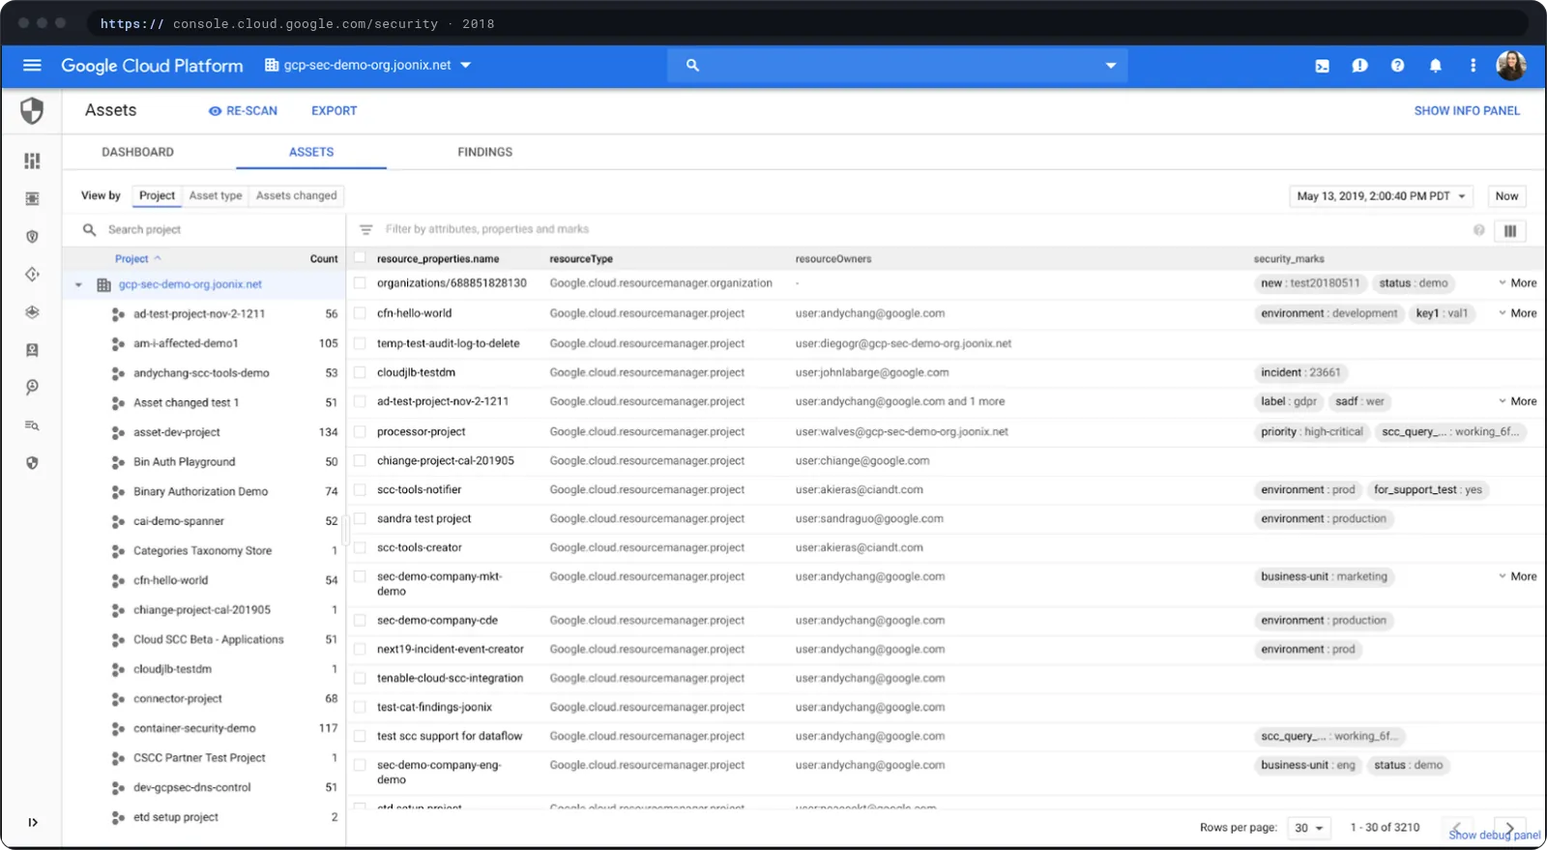The width and height of the screenshot is (1547, 850).
Task: Select Asset type view option
Action: point(216,195)
